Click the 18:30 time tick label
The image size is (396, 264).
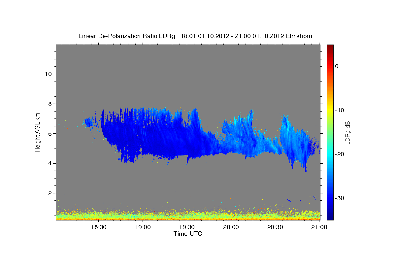pyautogui.click(x=99, y=227)
